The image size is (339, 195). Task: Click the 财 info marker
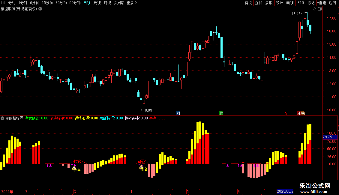pos(178,113)
